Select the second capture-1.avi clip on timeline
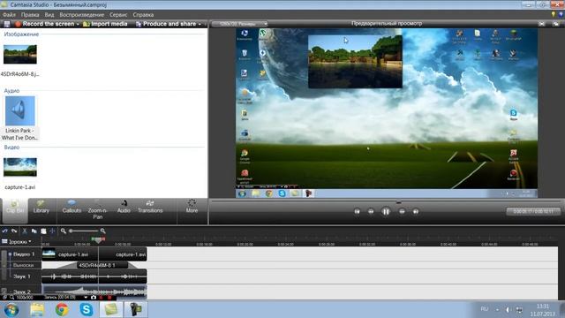 tap(123, 254)
